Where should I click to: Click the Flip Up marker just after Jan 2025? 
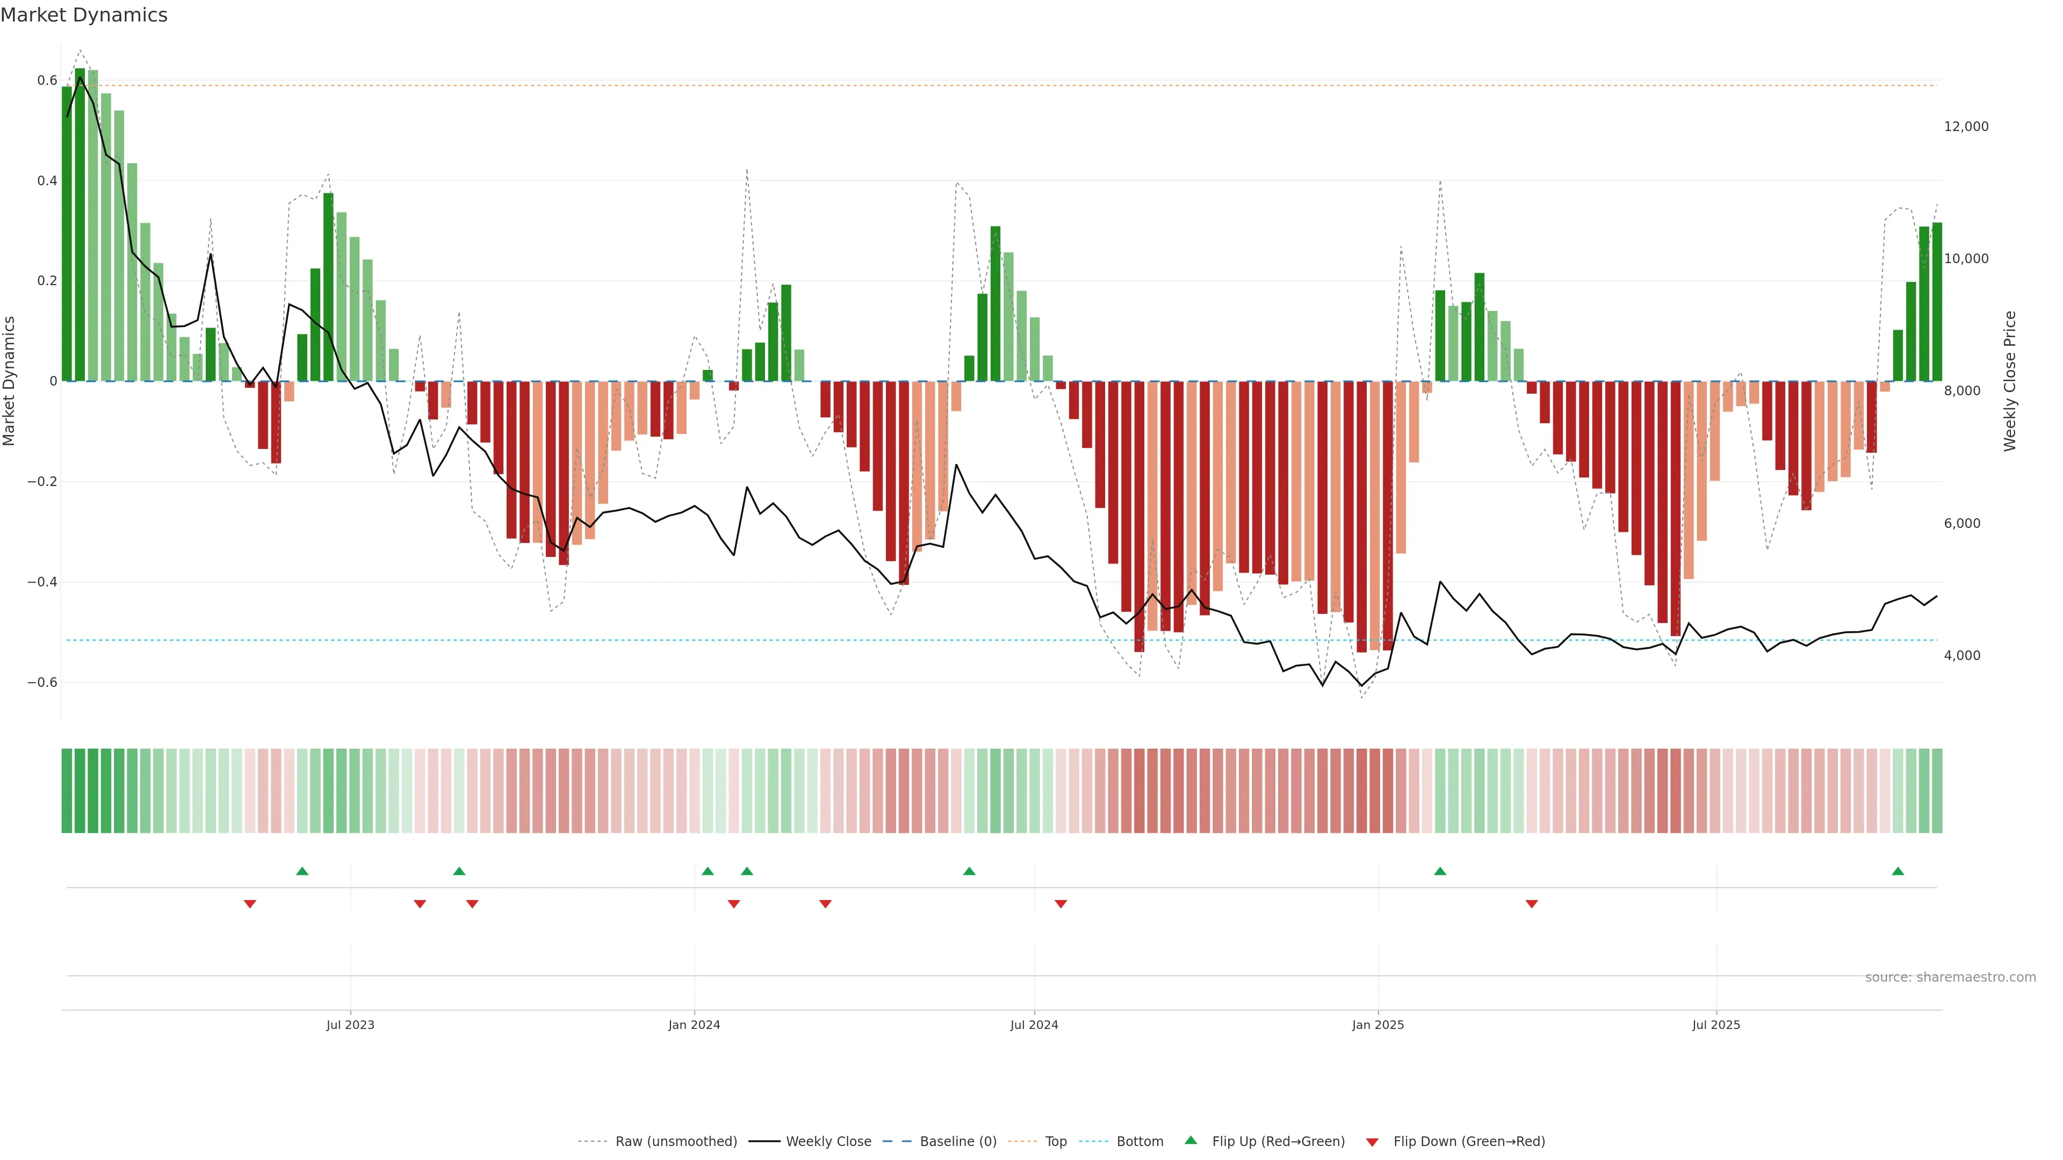point(1440,871)
